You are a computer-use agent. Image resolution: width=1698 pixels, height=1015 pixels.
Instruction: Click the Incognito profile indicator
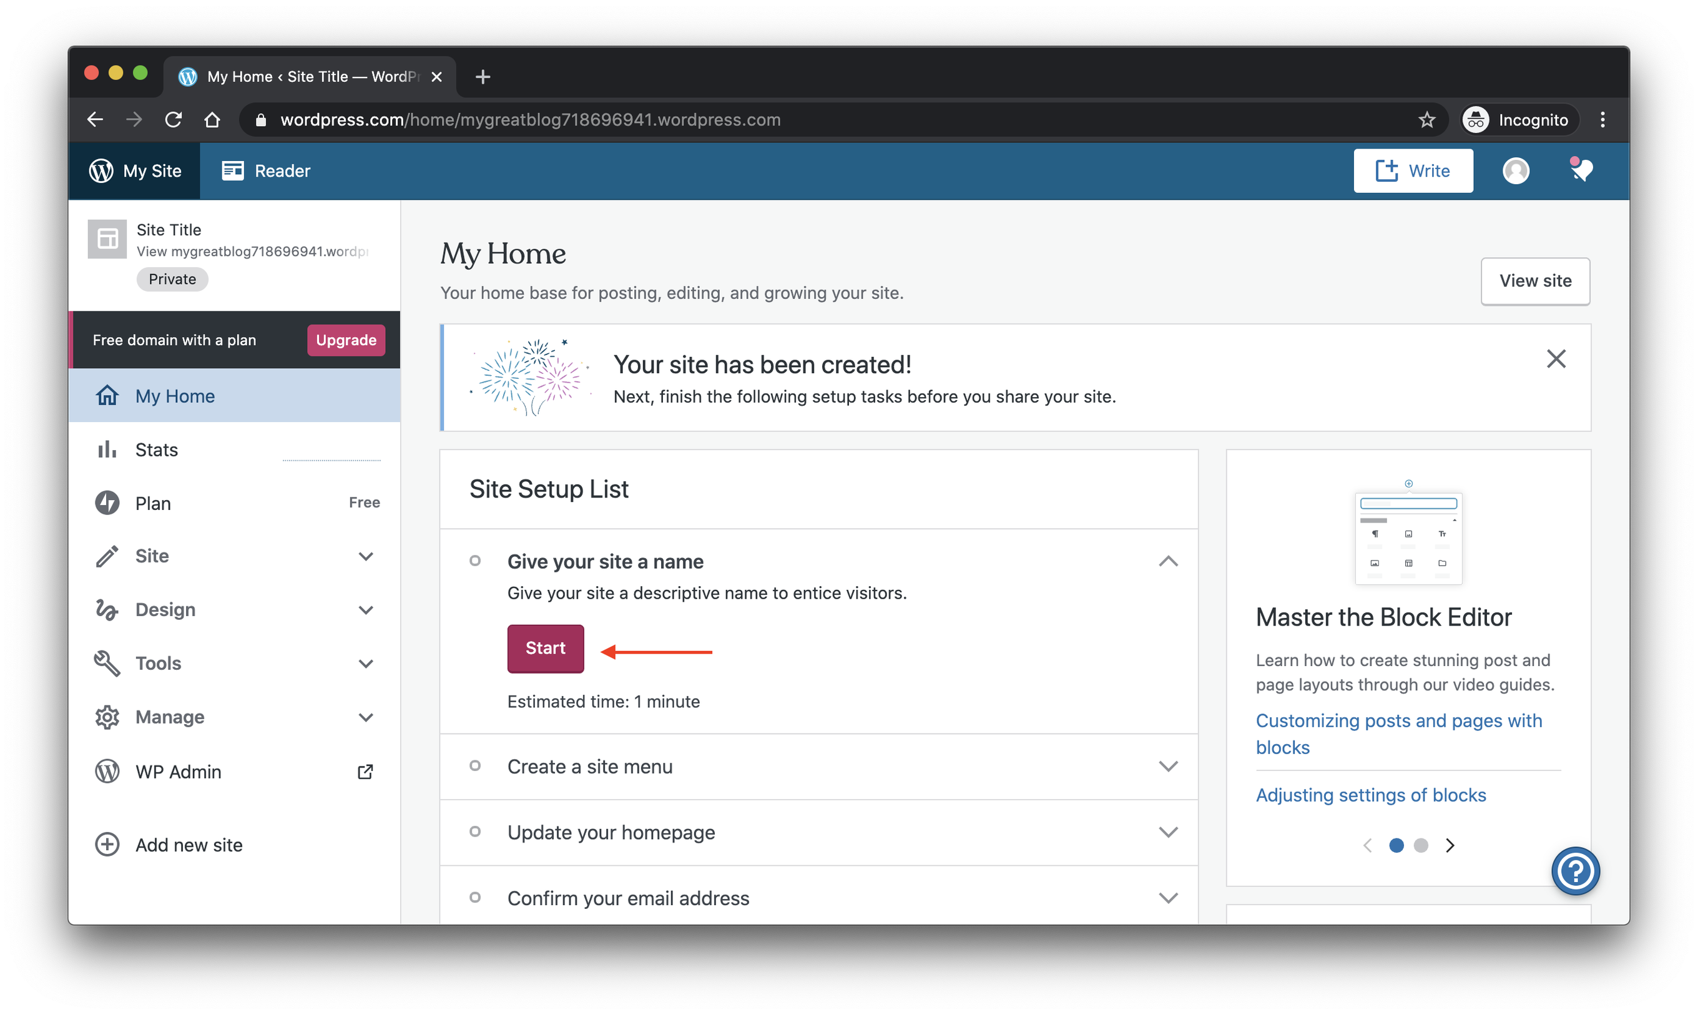1519,120
